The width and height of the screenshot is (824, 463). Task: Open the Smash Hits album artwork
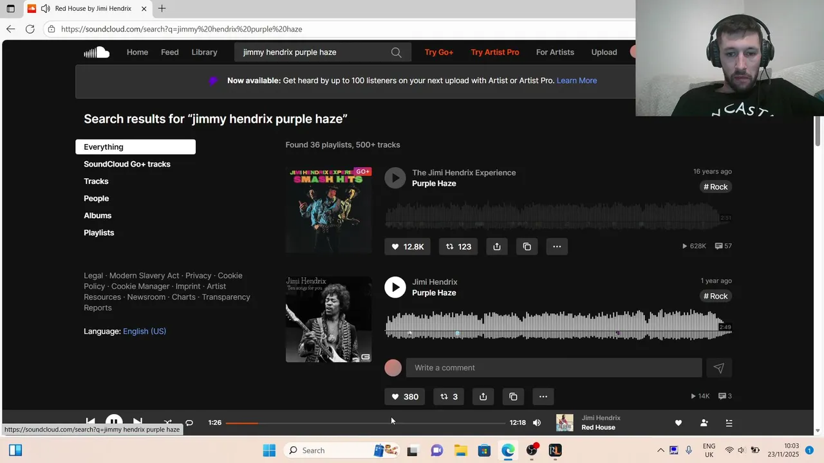(x=329, y=210)
